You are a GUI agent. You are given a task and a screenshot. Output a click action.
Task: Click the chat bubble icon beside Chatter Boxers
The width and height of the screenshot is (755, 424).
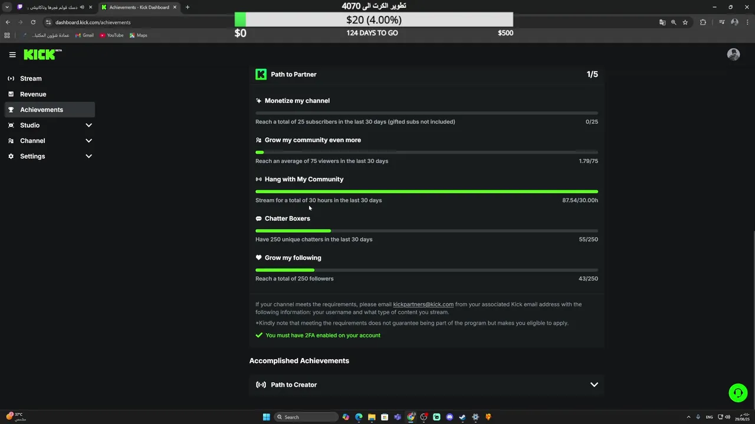tap(258, 218)
